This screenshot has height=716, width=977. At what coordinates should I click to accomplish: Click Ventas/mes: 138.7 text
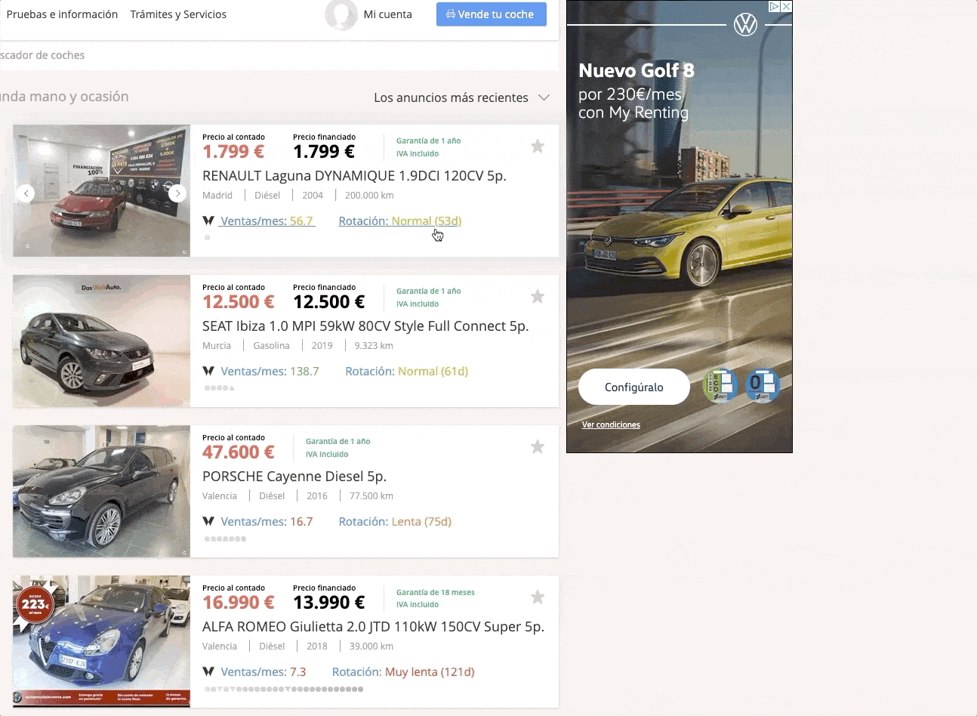[x=270, y=371]
